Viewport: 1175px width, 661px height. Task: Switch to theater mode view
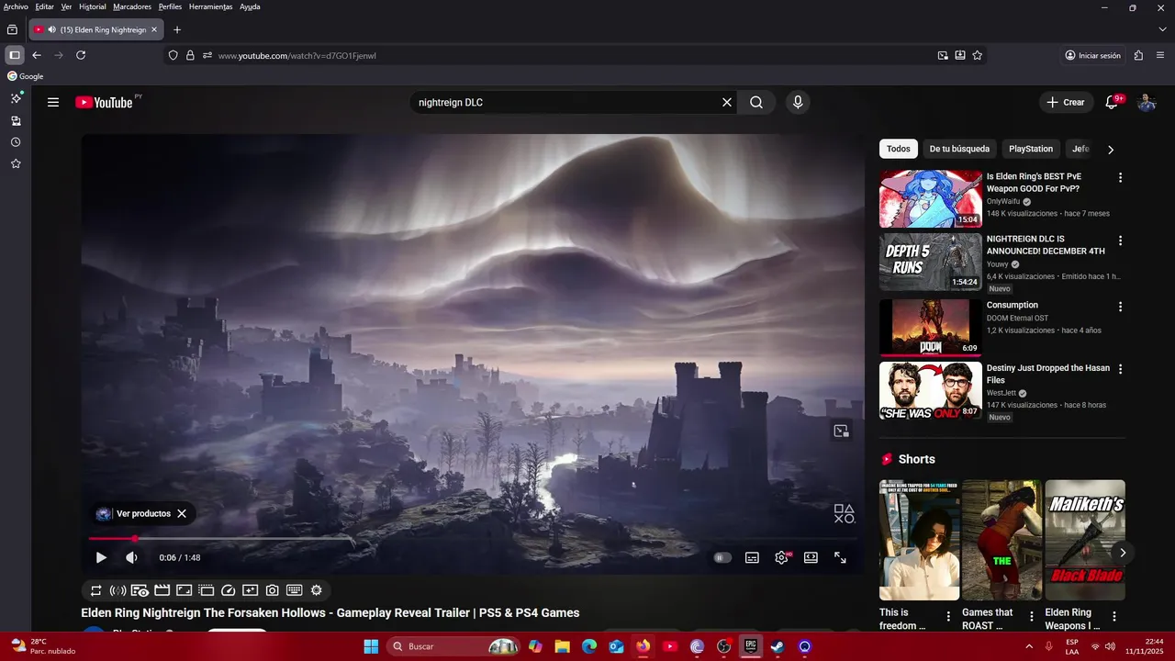(x=811, y=557)
